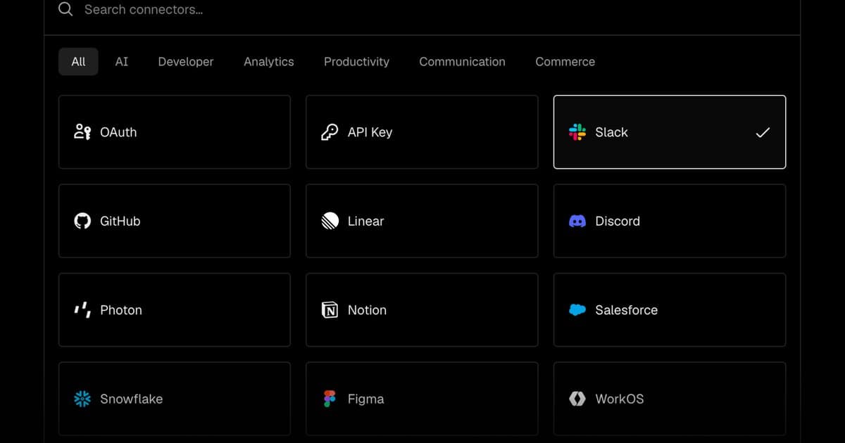Click the Slack label text
The height and width of the screenshot is (443, 845).
point(611,132)
